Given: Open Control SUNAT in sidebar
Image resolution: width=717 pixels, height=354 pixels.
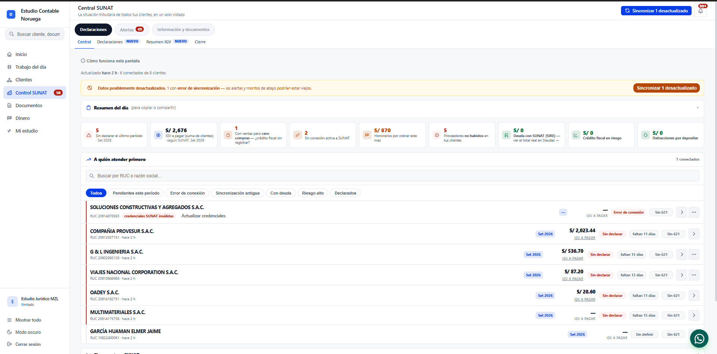Looking at the screenshot, I should 35,93.
